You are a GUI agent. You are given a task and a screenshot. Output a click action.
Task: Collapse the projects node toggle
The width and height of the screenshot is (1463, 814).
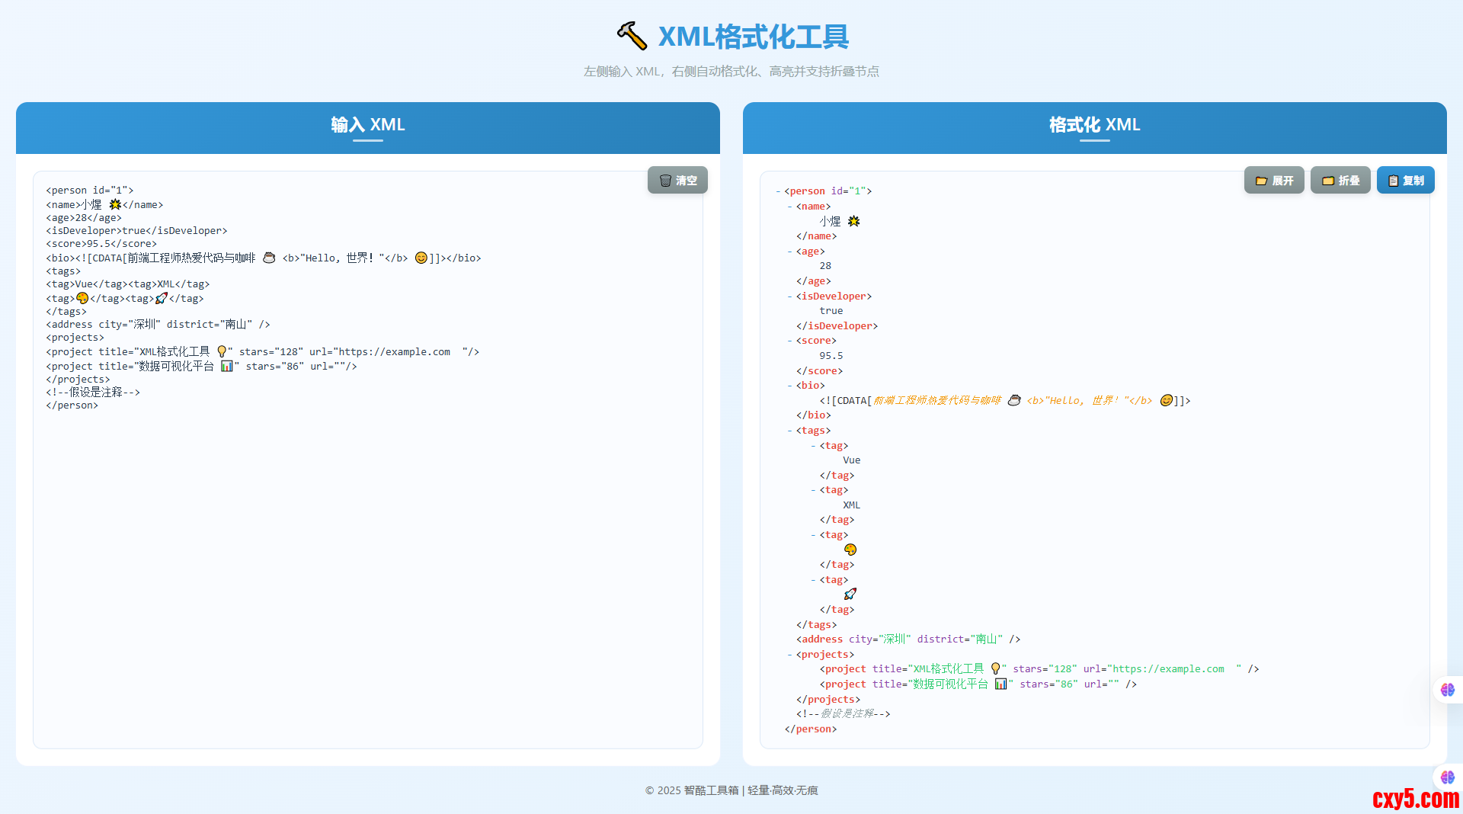(x=789, y=655)
